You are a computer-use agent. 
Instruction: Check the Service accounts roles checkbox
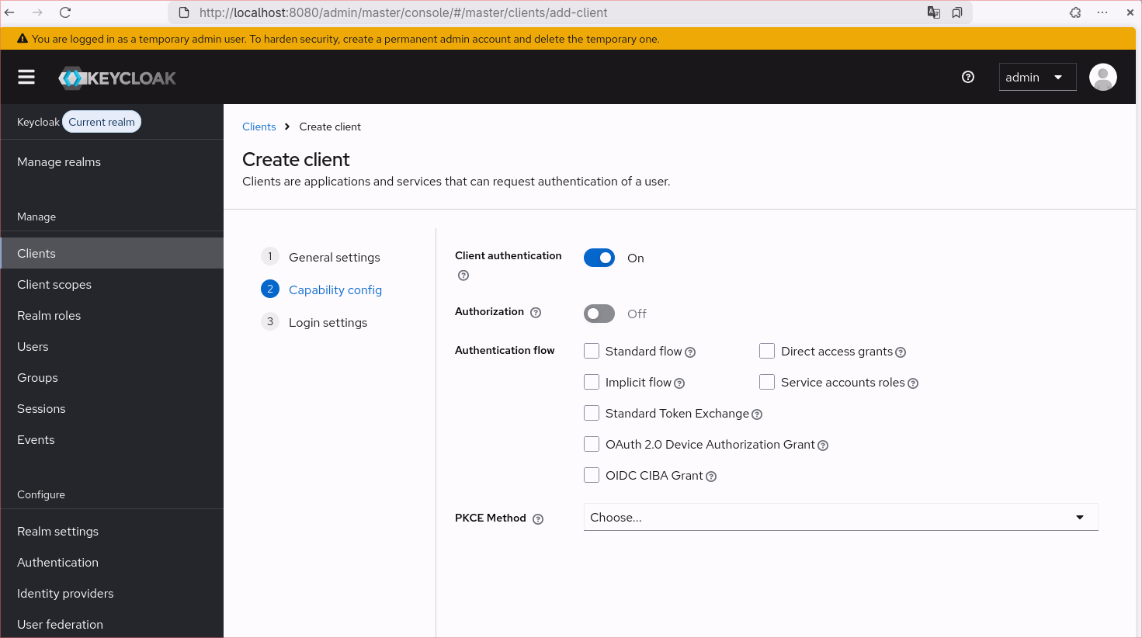[x=767, y=382]
